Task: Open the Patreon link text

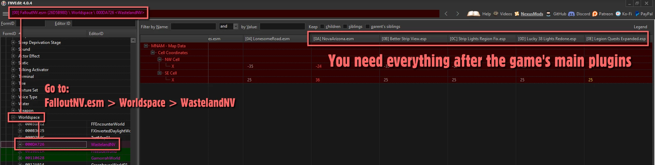Action: click(x=606, y=14)
